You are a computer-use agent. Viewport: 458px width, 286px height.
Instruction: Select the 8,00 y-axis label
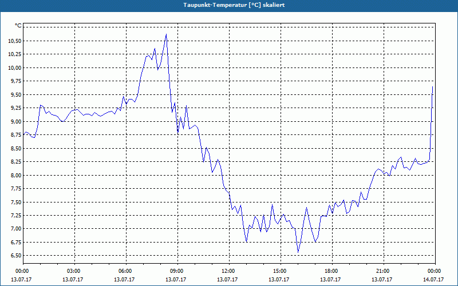(x=16, y=175)
